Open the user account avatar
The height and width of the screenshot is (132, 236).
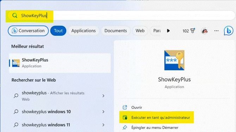[204, 31]
